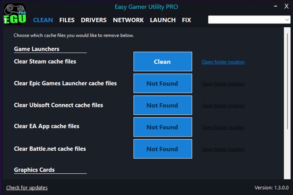Open folder location for EA App cache
The width and height of the screenshot is (293, 195).
tap(223, 128)
